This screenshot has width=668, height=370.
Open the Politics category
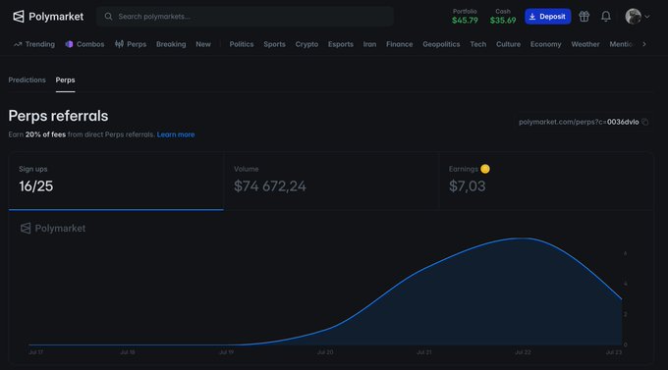click(x=242, y=44)
